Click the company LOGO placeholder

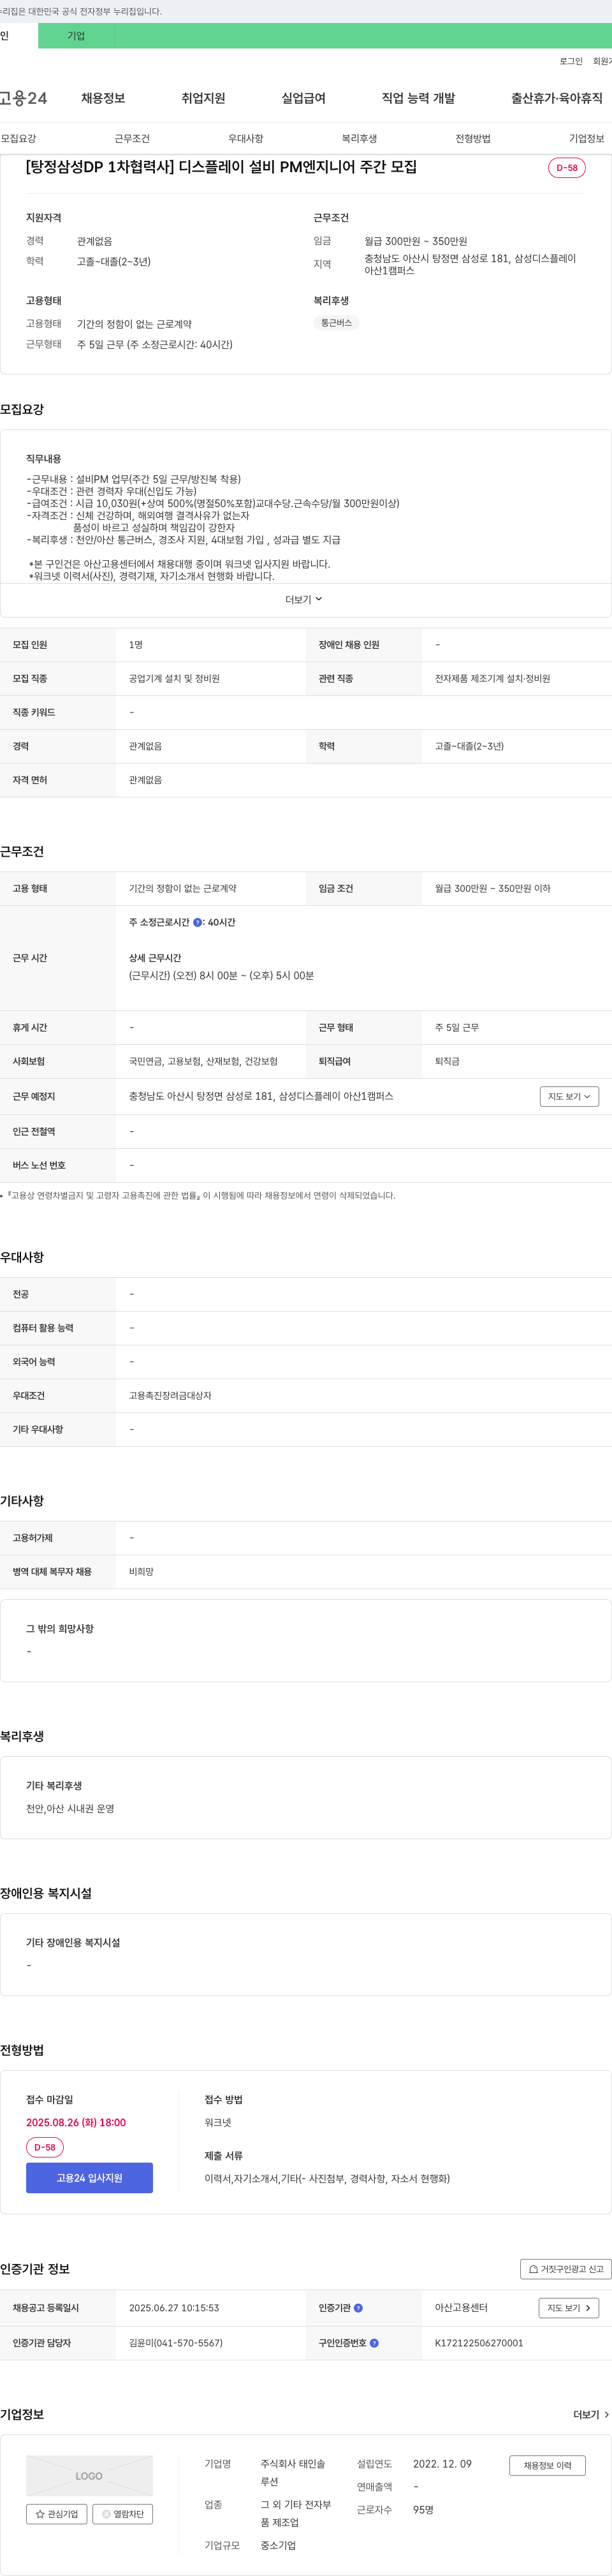pyautogui.click(x=89, y=2475)
